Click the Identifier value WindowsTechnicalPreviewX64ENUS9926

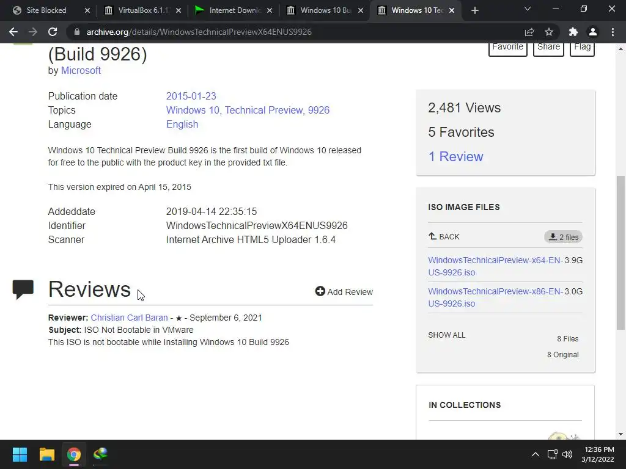click(x=257, y=226)
